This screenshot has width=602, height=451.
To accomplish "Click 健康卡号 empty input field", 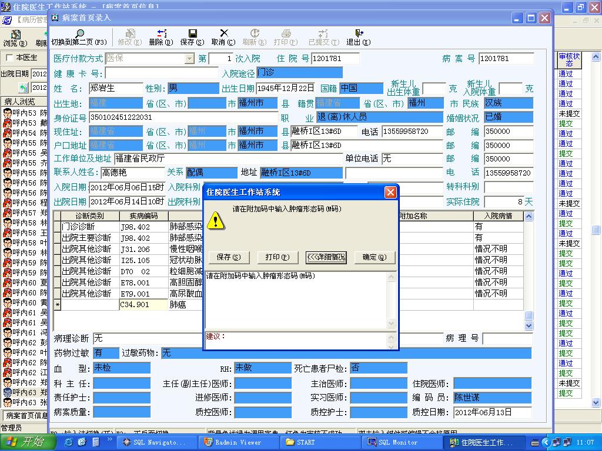I will (161, 73).
